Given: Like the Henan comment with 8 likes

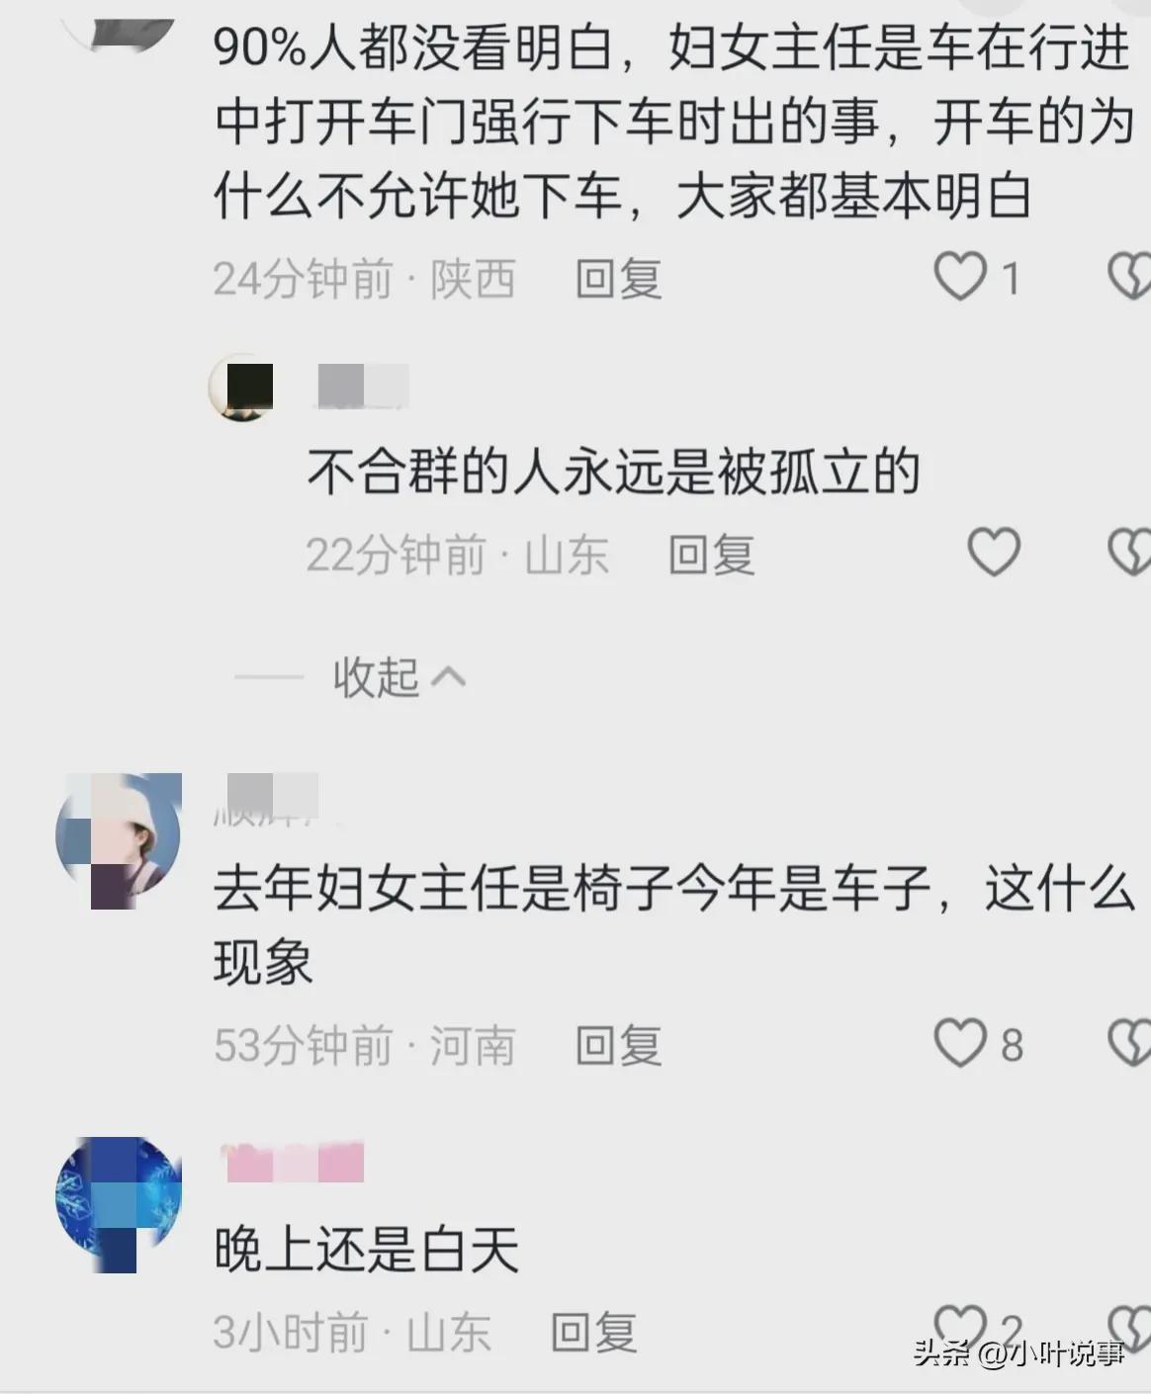Looking at the screenshot, I should point(961,1044).
